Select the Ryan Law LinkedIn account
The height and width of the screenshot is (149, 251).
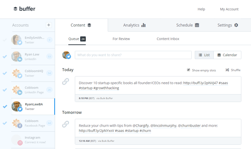coord(33,56)
